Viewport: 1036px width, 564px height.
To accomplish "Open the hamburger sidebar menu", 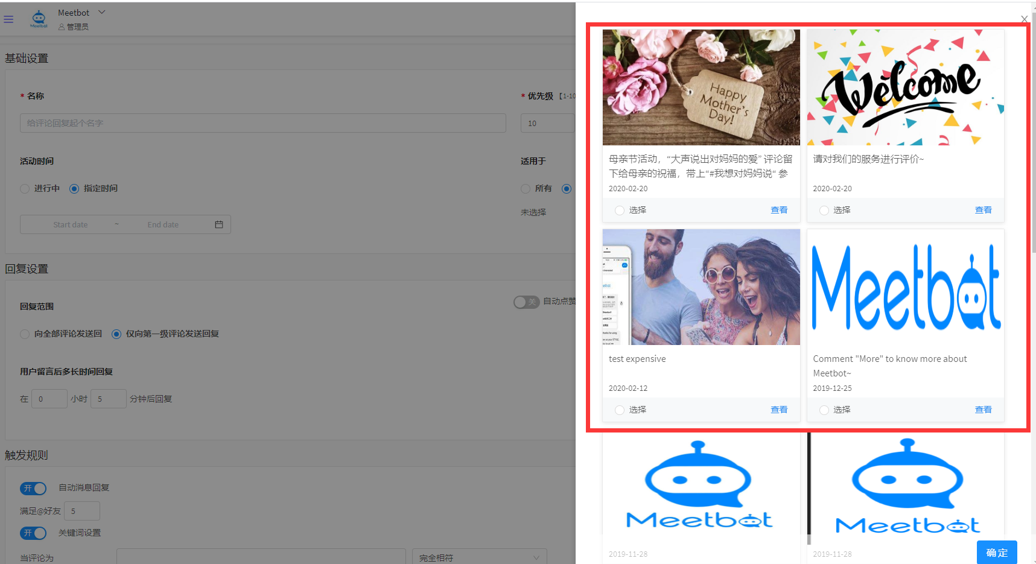I will tap(8, 19).
